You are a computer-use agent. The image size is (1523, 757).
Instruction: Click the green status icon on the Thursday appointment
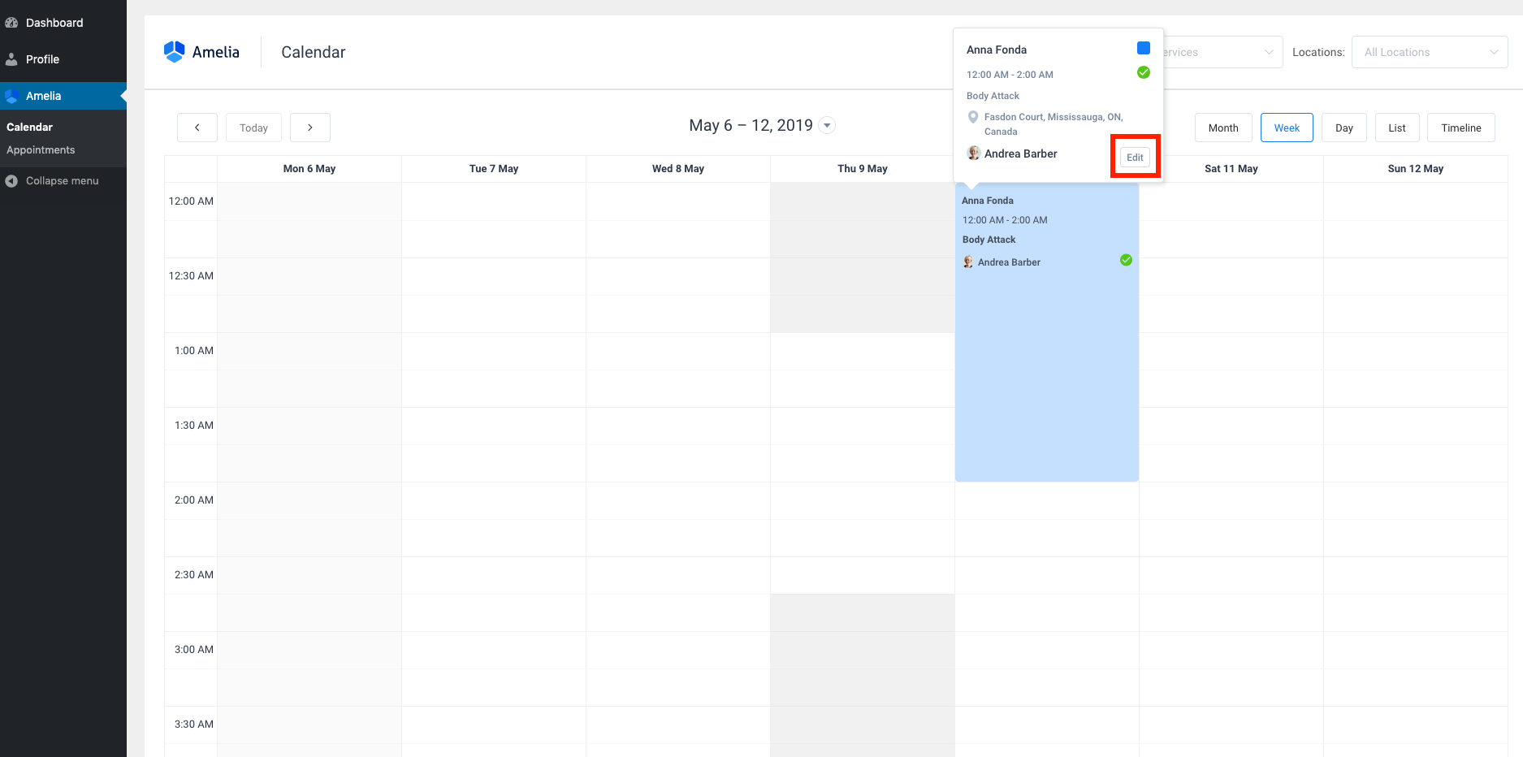click(1126, 260)
